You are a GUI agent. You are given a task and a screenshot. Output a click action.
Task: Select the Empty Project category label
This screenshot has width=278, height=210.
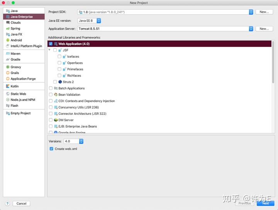[x=20, y=113]
